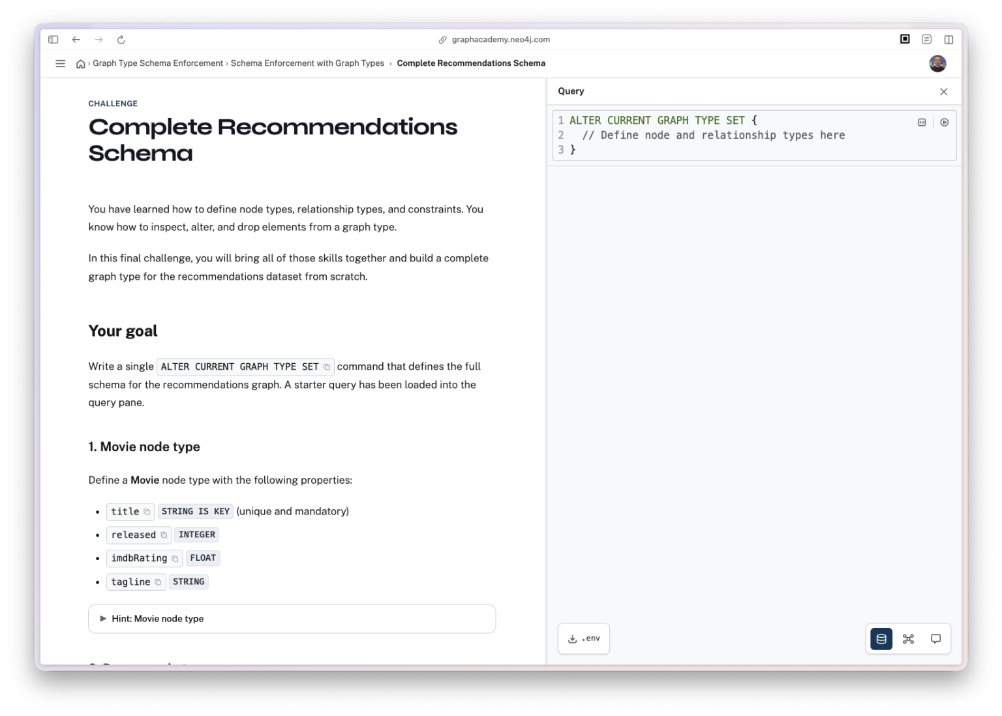The width and height of the screenshot is (1002, 716).
Task: Click the 1. Movie node type heading
Action: [x=144, y=447]
